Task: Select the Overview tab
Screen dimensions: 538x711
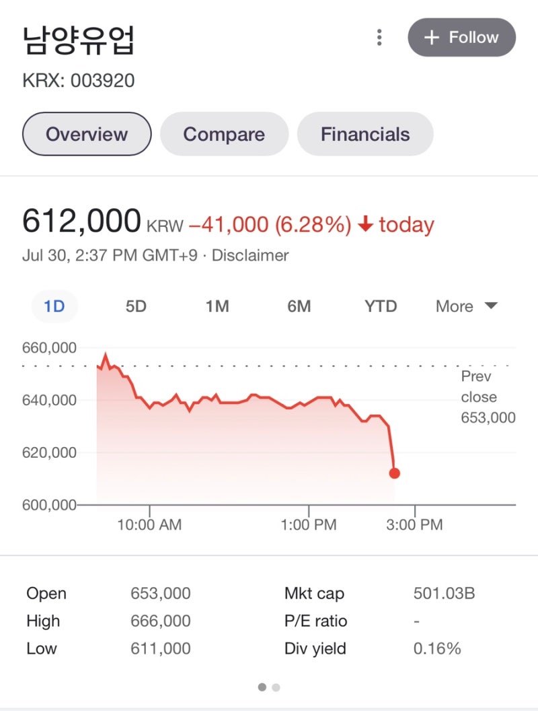Action: coord(87,134)
